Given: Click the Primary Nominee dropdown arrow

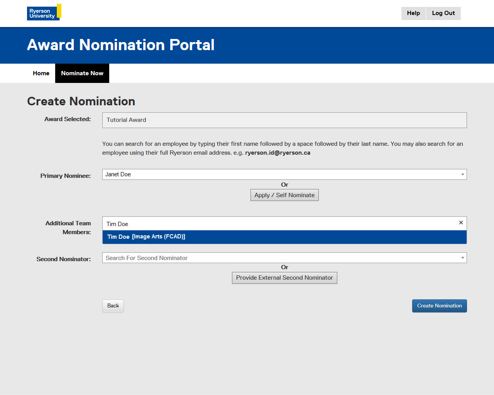Looking at the screenshot, I should click(x=462, y=175).
